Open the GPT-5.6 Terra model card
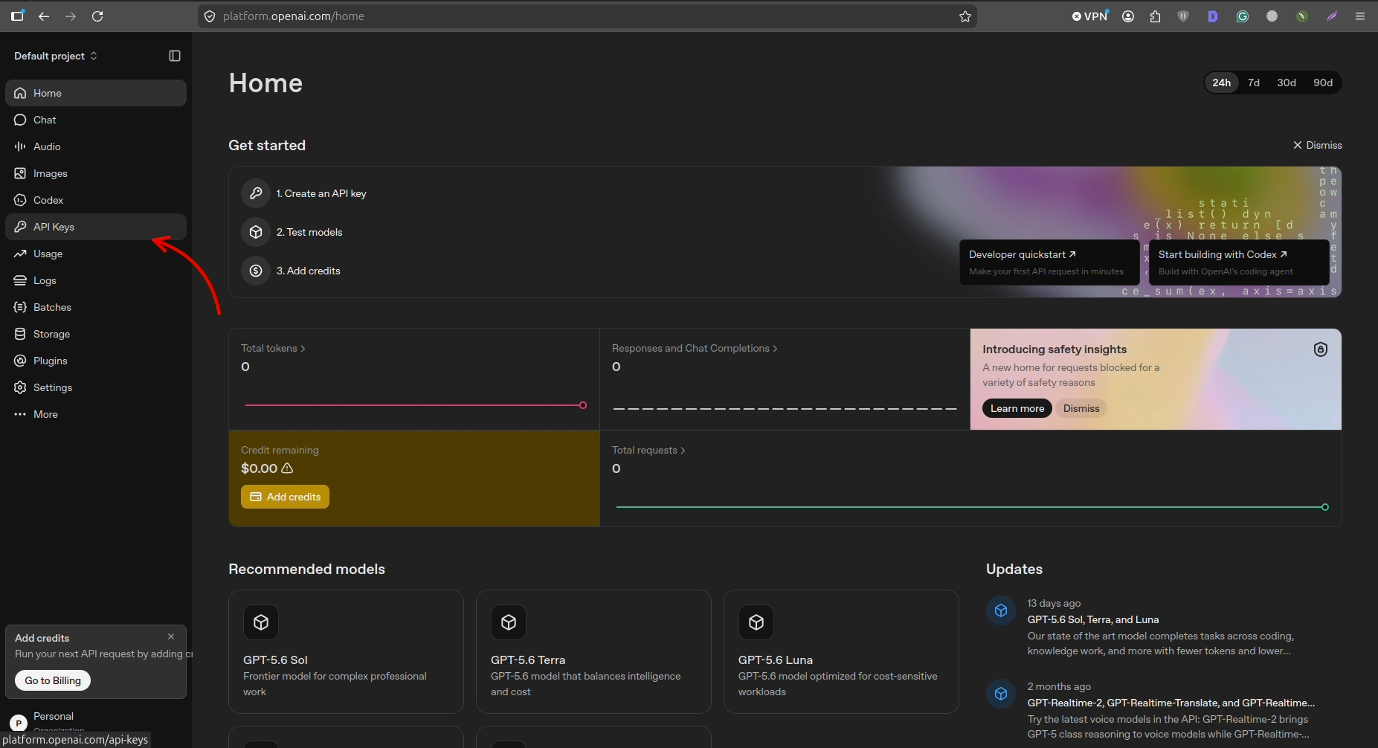The width and height of the screenshot is (1378, 748). click(x=593, y=651)
